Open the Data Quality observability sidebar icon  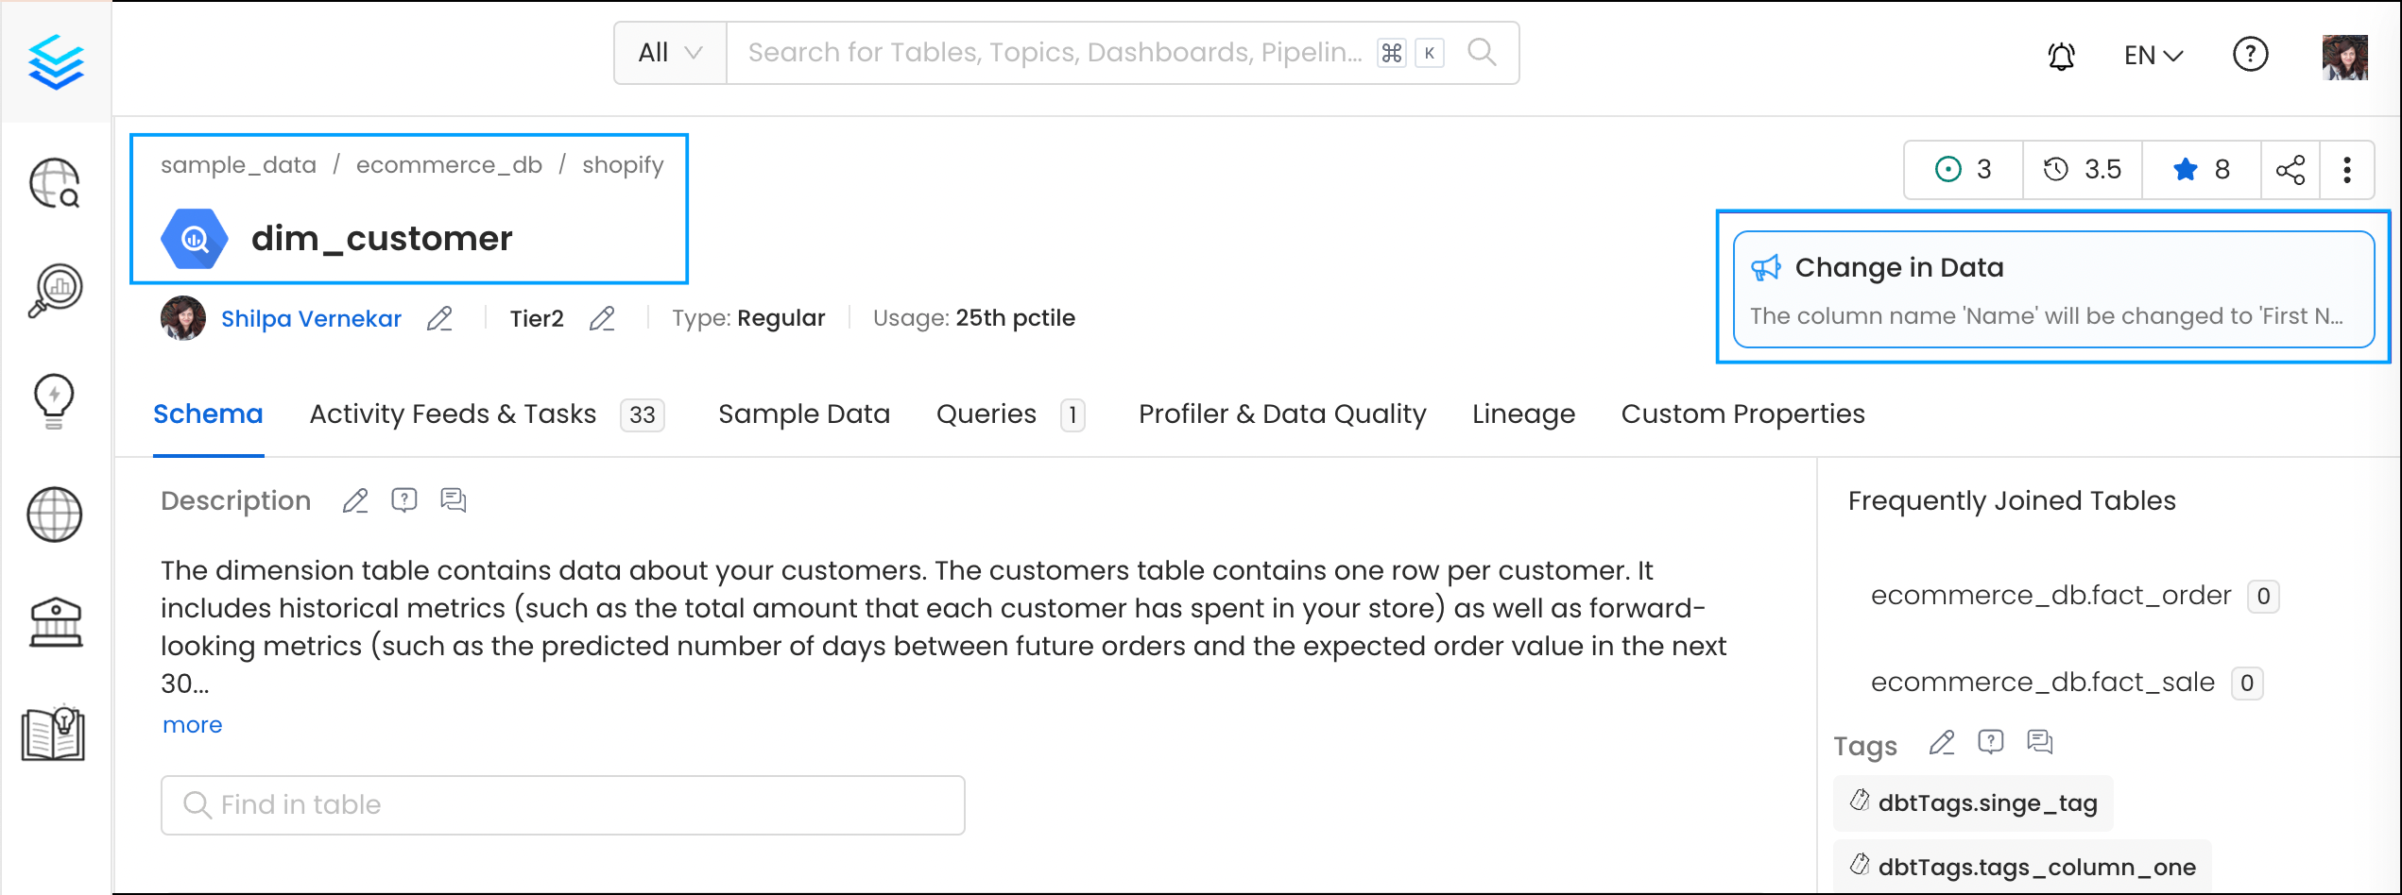click(x=54, y=290)
